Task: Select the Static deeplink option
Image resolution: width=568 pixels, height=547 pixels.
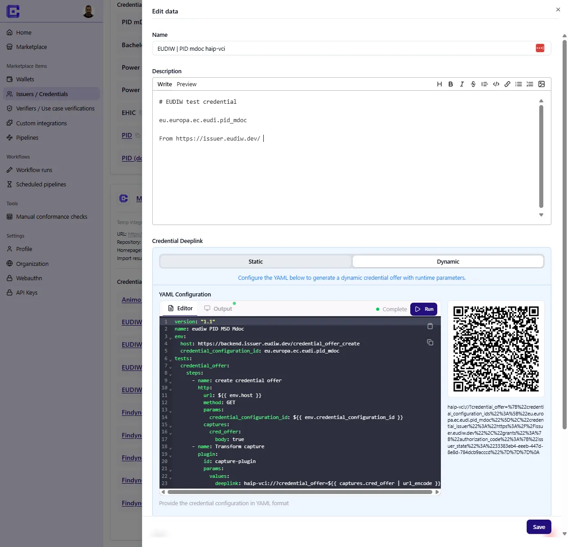Action: tap(256, 261)
